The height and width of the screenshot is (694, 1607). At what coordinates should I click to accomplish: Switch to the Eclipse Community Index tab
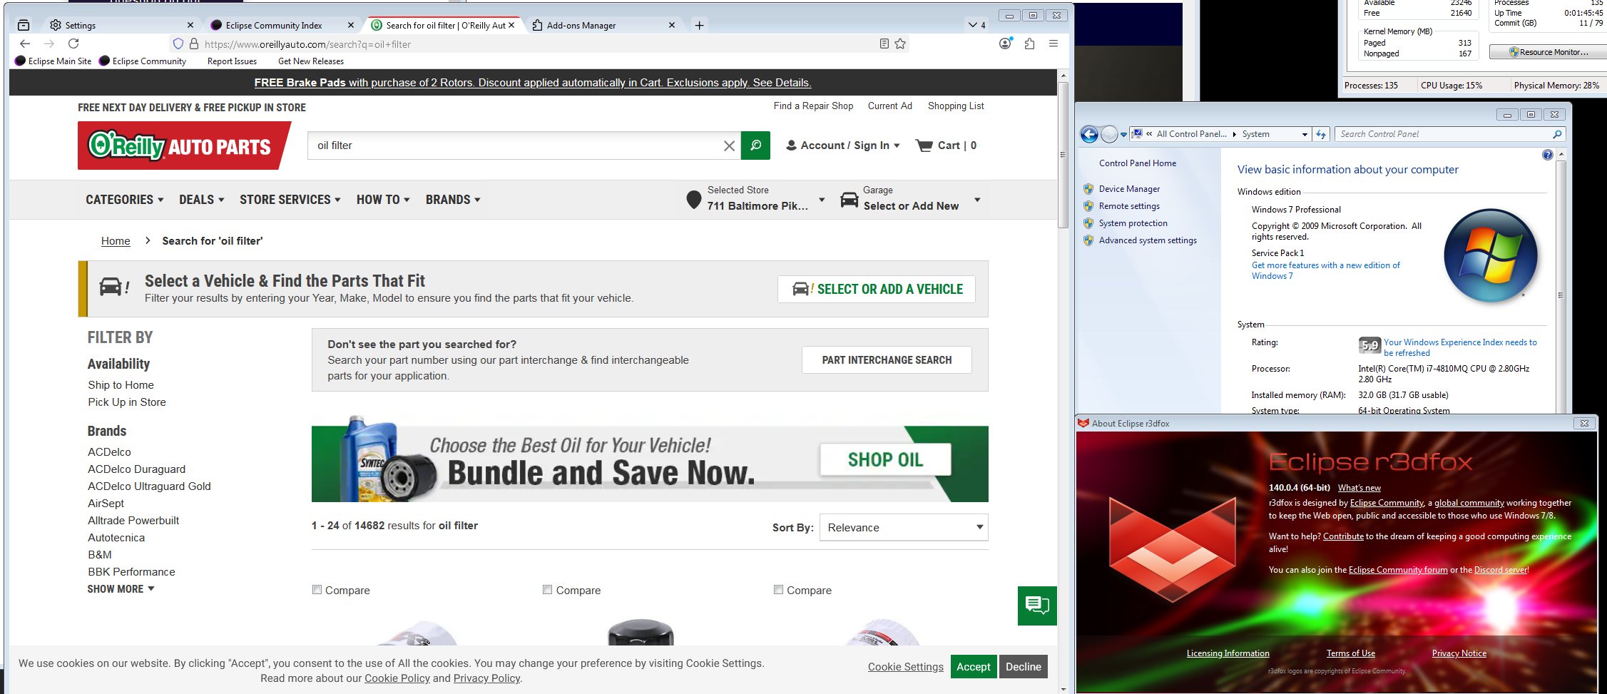point(282,25)
